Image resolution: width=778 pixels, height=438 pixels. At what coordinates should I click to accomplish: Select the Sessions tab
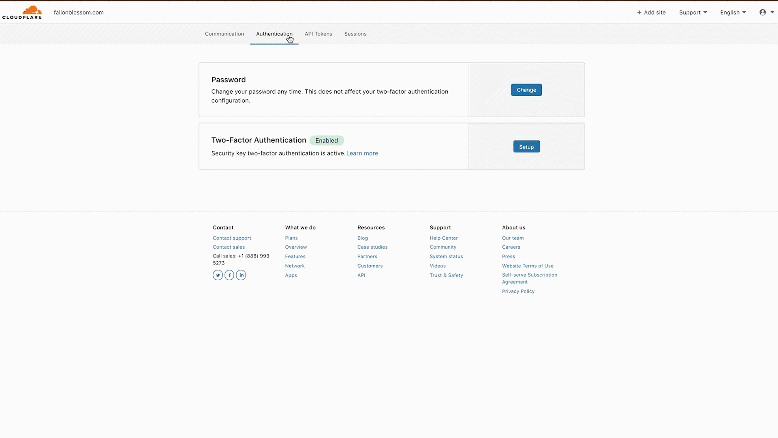(355, 34)
